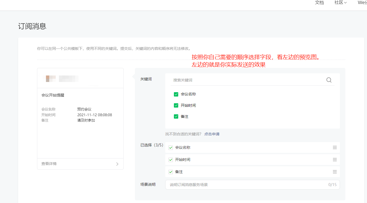
Task: Uncheck the 会议名称 keyword checkbox
Action: click(x=176, y=94)
